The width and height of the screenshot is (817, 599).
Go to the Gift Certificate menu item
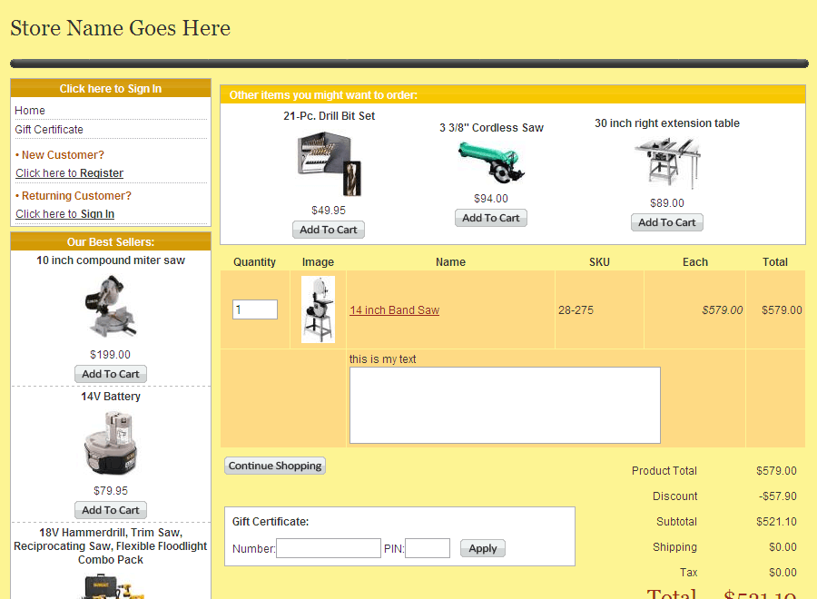coord(49,130)
